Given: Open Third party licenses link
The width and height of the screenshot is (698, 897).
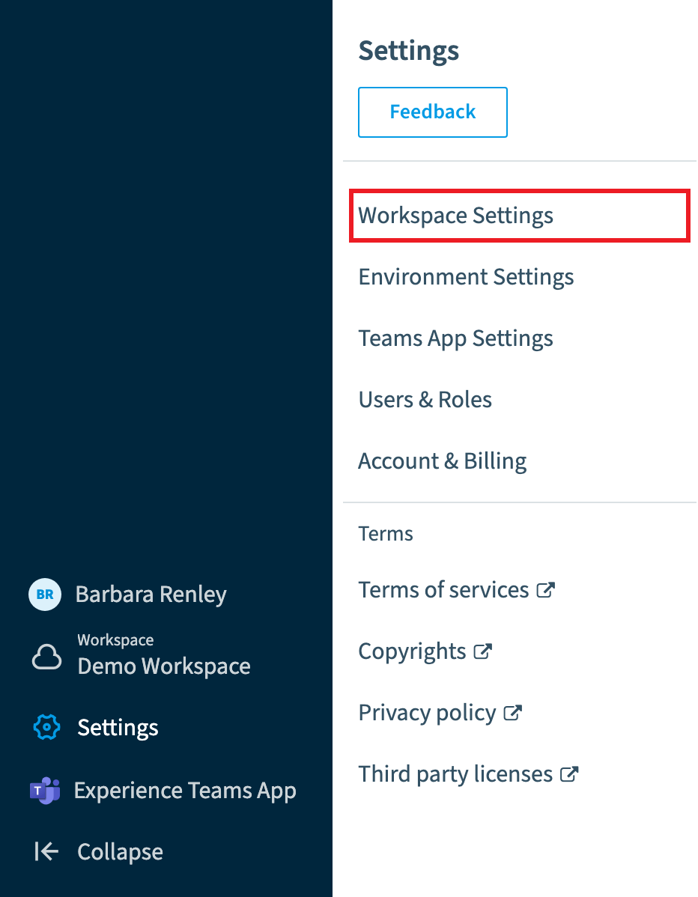Looking at the screenshot, I should click(x=455, y=774).
